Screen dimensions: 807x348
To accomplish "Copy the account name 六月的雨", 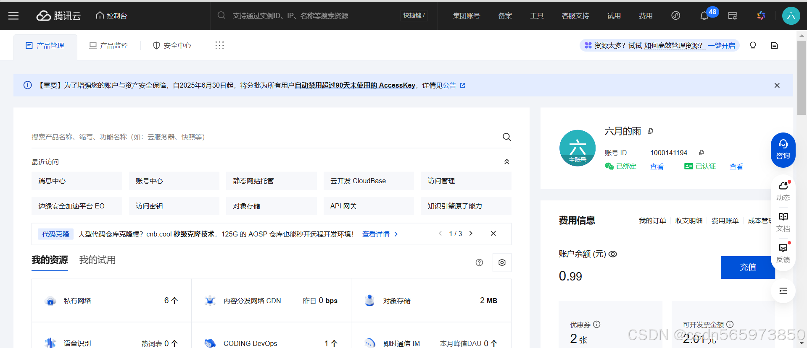I will tap(650, 131).
